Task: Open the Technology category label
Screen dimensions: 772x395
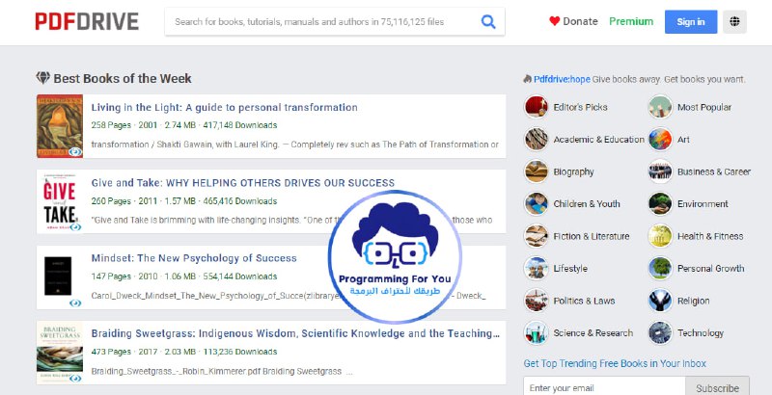Action: tap(701, 333)
